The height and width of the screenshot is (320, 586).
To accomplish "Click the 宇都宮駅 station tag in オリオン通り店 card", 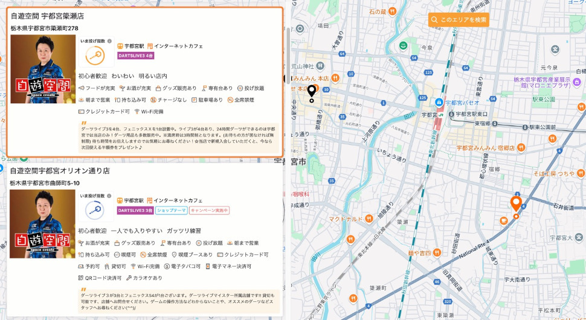I will click(x=130, y=200).
